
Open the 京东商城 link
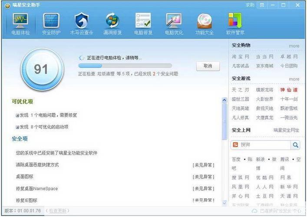coord(265,66)
